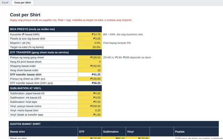Select the Target na tubo 50.0% cell

pyautogui.click(x=90, y=47)
